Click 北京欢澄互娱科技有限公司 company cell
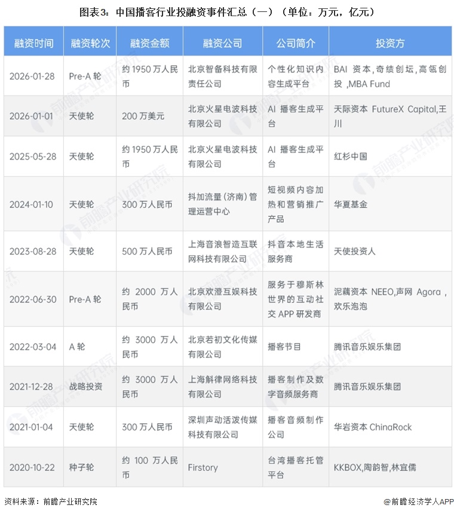 coord(223,299)
